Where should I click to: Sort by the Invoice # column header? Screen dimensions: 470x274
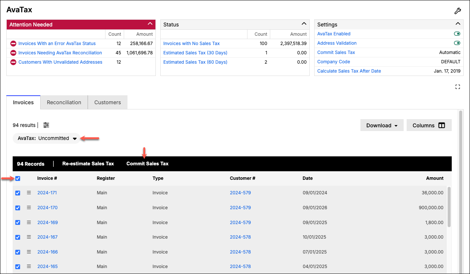point(47,178)
